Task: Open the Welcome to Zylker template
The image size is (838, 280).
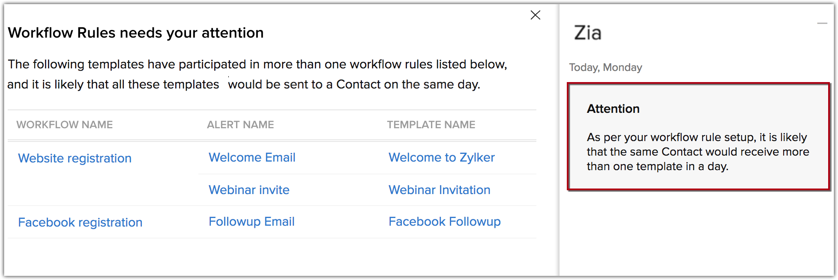Action: (441, 157)
